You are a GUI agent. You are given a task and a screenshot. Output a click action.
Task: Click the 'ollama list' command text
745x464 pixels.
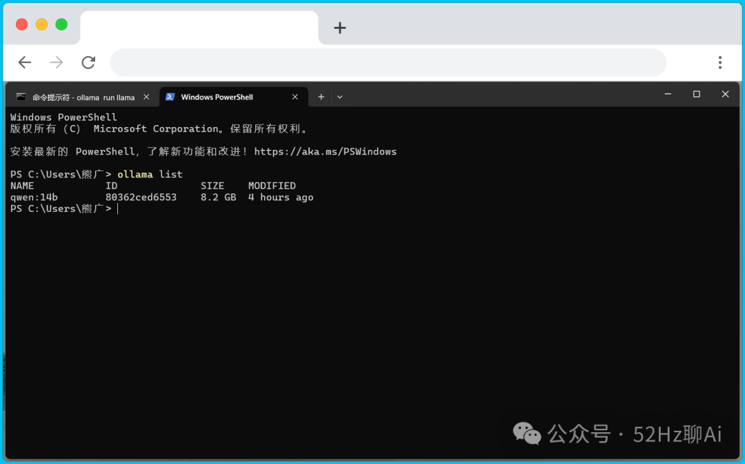tap(150, 175)
